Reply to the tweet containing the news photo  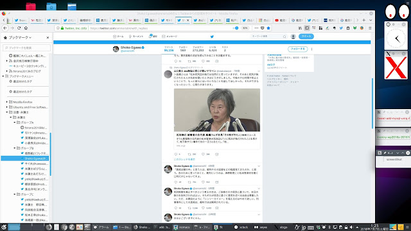pyautogui.click(x=175, y=154)
